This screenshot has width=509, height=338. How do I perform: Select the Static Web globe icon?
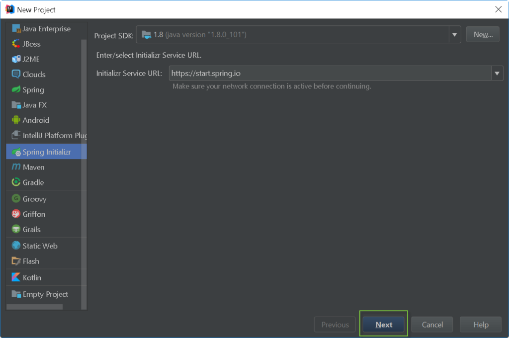click(16, 245)
